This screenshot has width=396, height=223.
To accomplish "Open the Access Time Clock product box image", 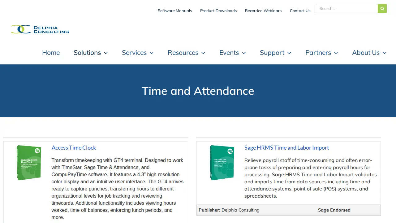I will click(29, 163).
